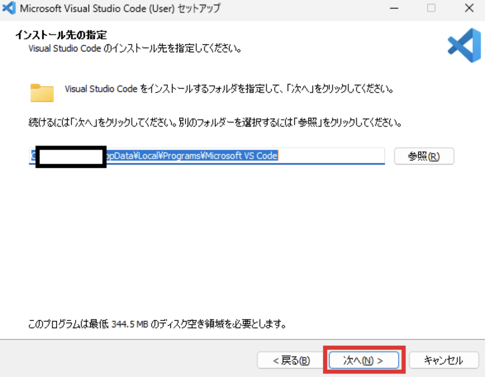Open folder browser via 参照(R) button

[x=424, y=156]
